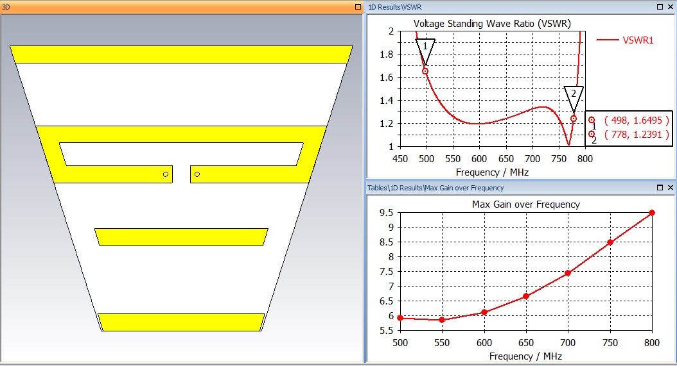Screen dimensions: 677x366
Task: Select the gain data point at 550 MHz
Action: tap(442, 320)
